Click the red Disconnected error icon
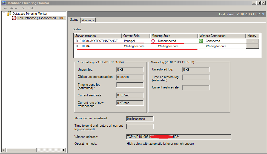The image size is (267, 154). (x=153, y=41)
